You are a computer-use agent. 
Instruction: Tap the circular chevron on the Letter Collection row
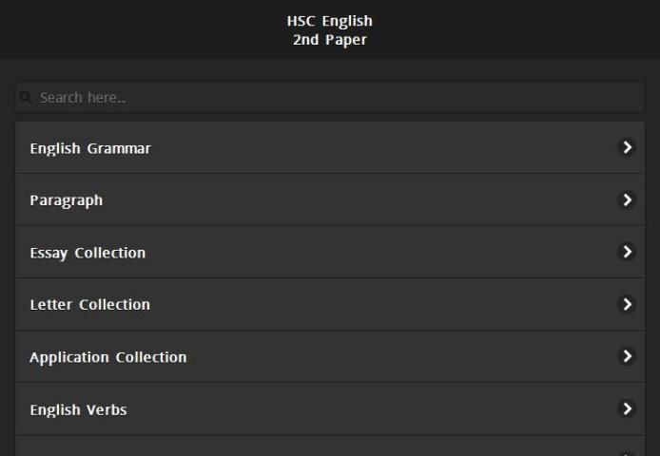click(x=627, y=304)
